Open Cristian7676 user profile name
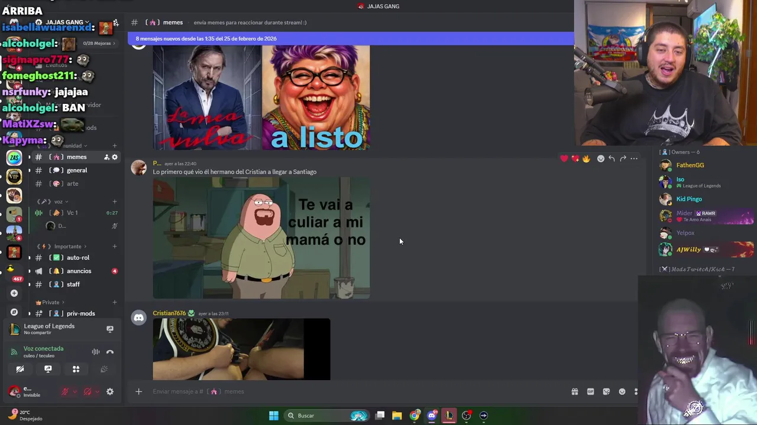The width and height of the screenshot is (757, 425). (x=169, y=313)
